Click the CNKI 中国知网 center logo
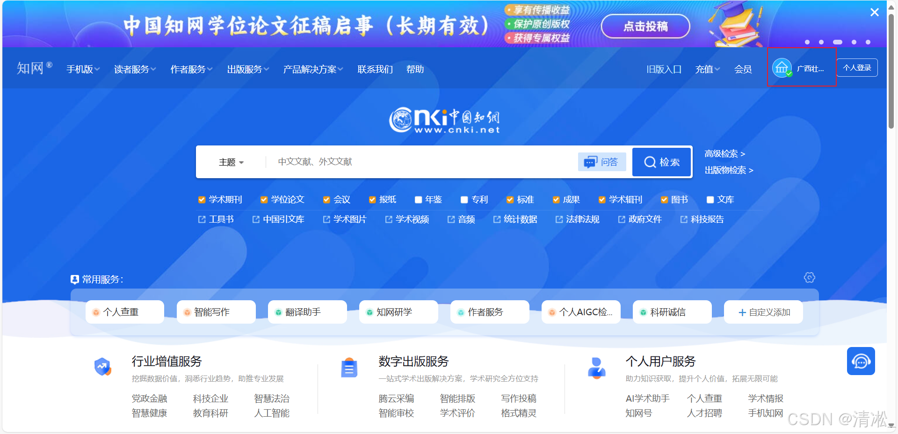The height and width of the screenshot is (434, 898). coord(444,120)
